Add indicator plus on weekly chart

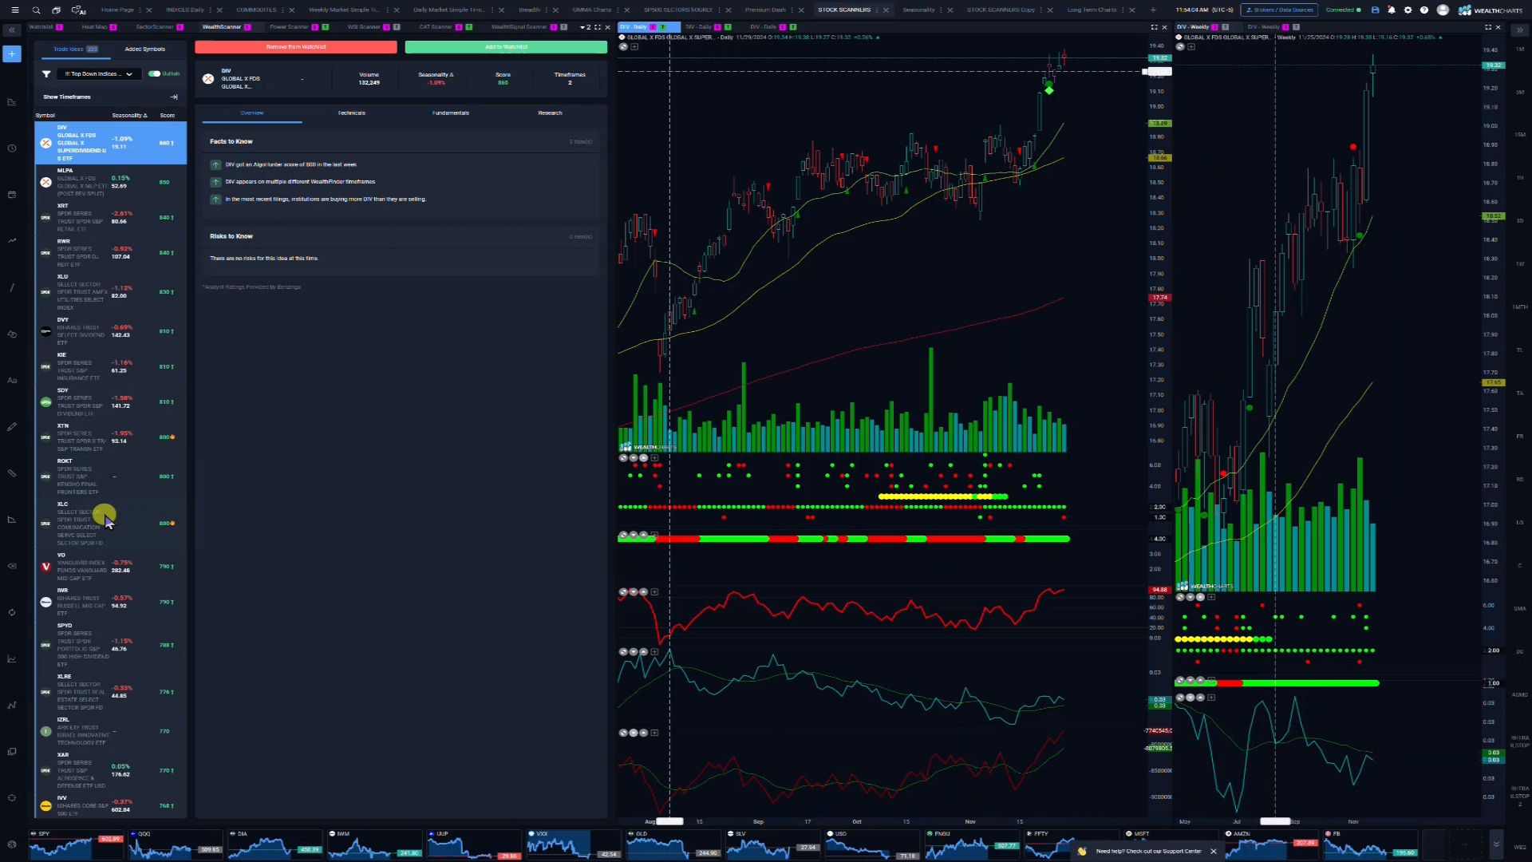(x=1191, y=46)
